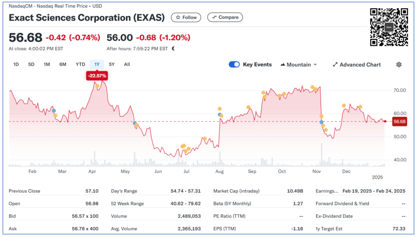Switch to the 6M range tab

[63, 65]
